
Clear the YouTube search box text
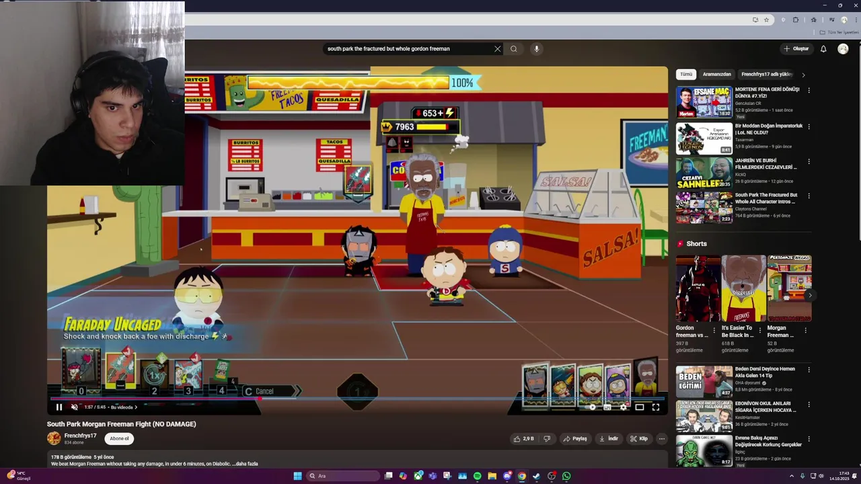[498, 48]
